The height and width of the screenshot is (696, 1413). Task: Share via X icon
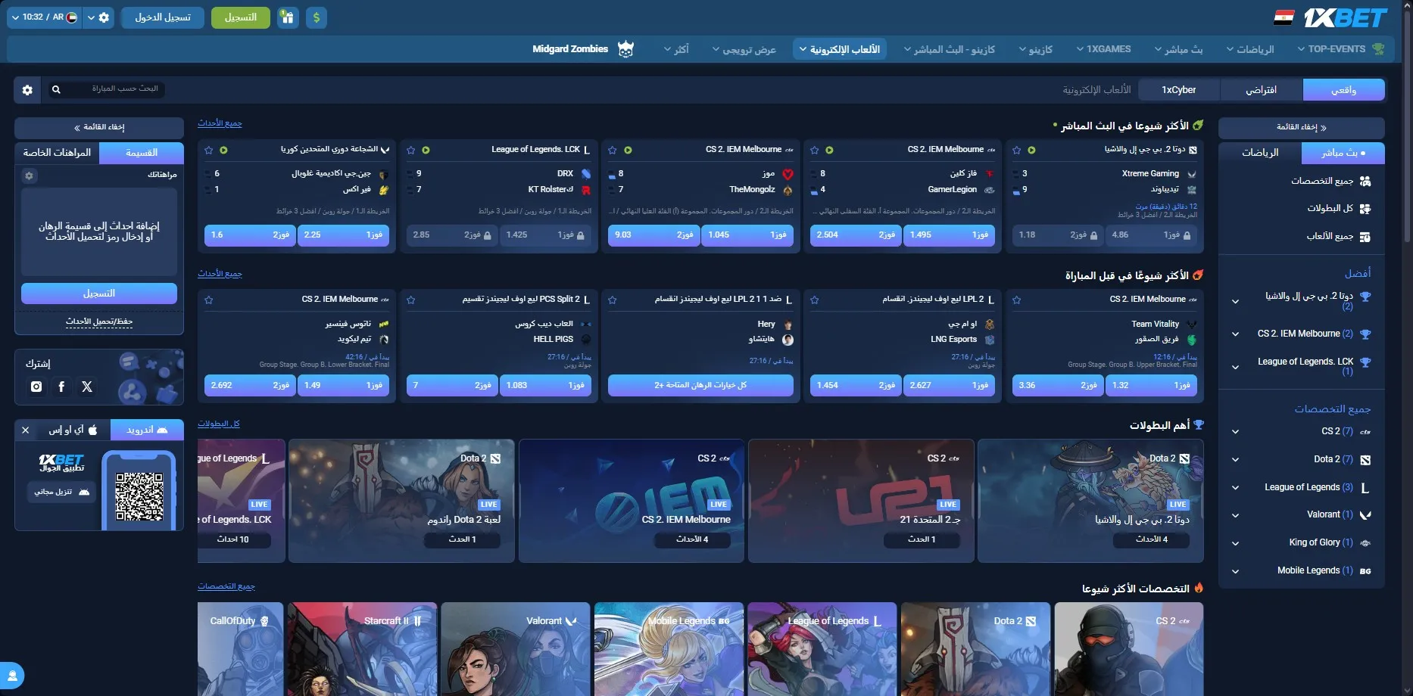[87, 387]
